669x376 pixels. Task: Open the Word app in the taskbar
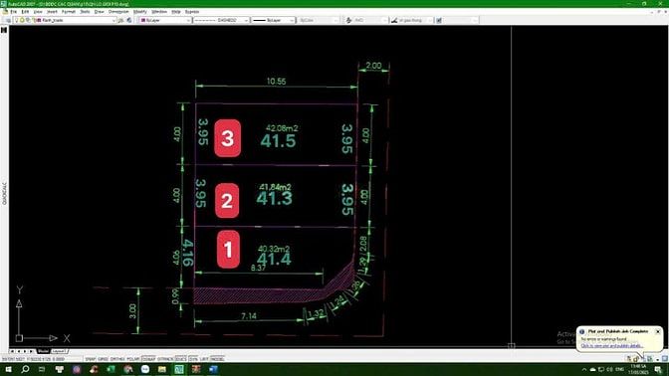[213, 369]
